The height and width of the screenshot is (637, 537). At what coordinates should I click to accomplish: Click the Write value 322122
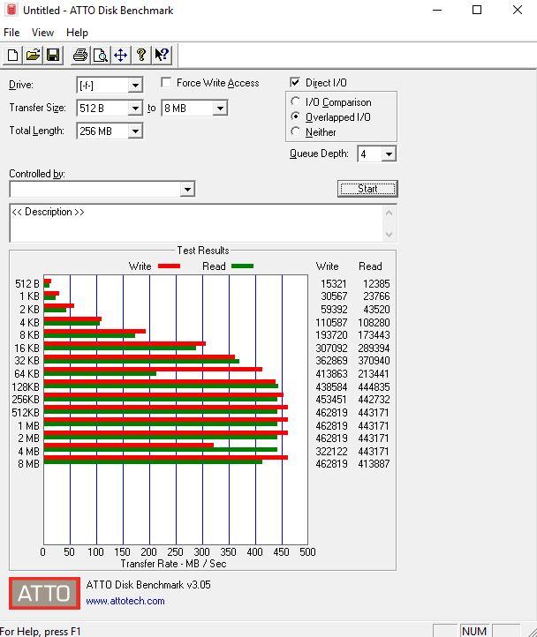pyautogui.click(x=331, y=452)
